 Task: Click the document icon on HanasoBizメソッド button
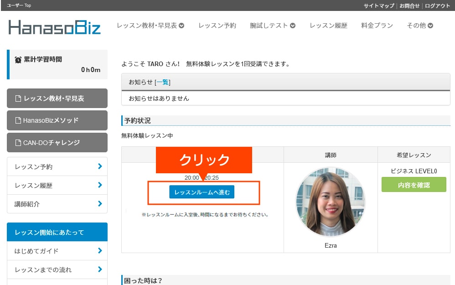tap(18, 120)
